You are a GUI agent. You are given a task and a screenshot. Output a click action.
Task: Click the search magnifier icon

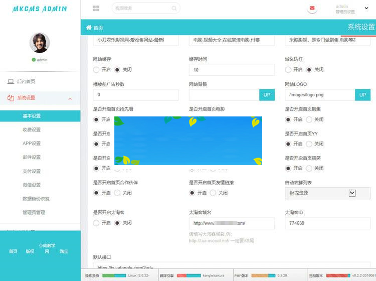click(x=174, y=9)
